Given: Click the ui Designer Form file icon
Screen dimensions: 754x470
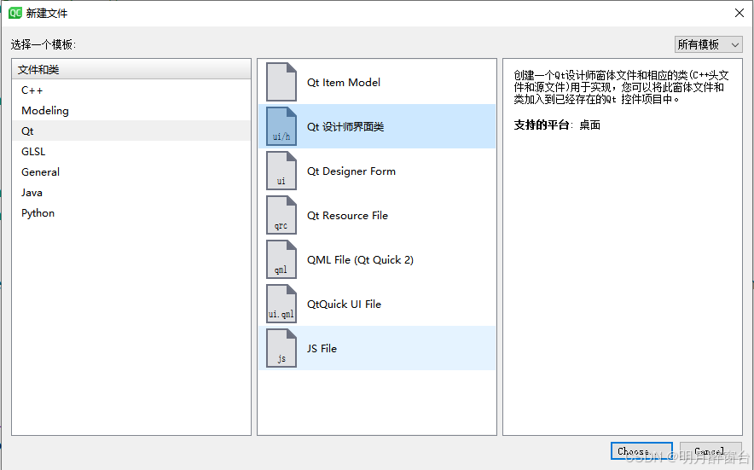Looking at the screenshot, I should tap(281, 171).
